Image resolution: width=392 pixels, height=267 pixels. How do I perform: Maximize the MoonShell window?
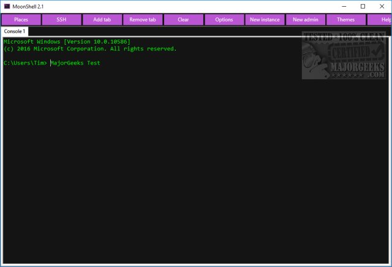363,7
